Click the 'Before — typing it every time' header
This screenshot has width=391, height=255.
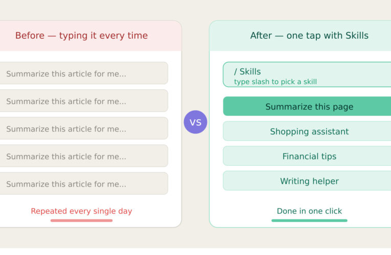click(x=81, y=36)
